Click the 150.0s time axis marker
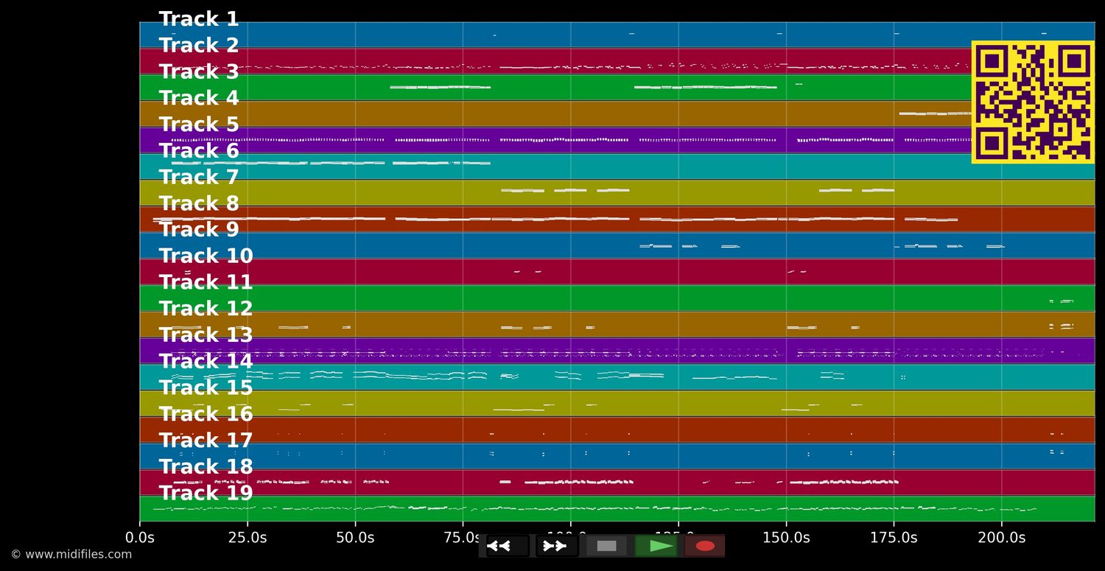The image size is (1105, 571). [x=786, y=538]
